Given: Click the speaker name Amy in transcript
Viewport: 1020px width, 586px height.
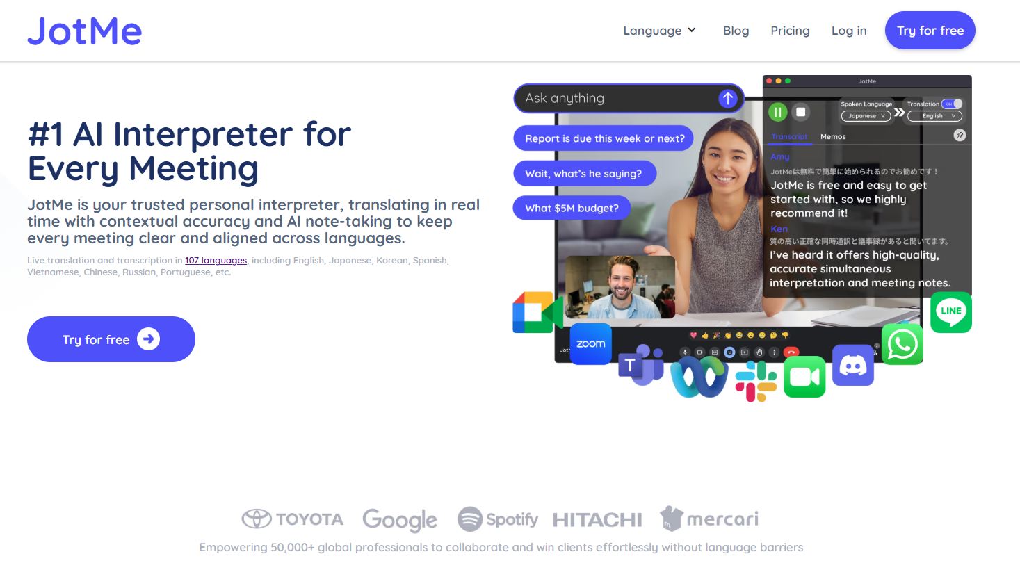Looking at the screenshot, I should (780, 157).
